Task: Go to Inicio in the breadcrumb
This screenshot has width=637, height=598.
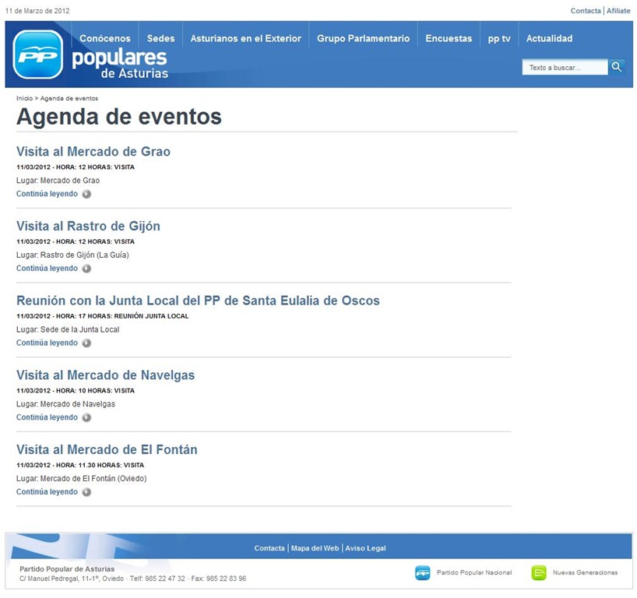Action: click(x=24, y=98)
